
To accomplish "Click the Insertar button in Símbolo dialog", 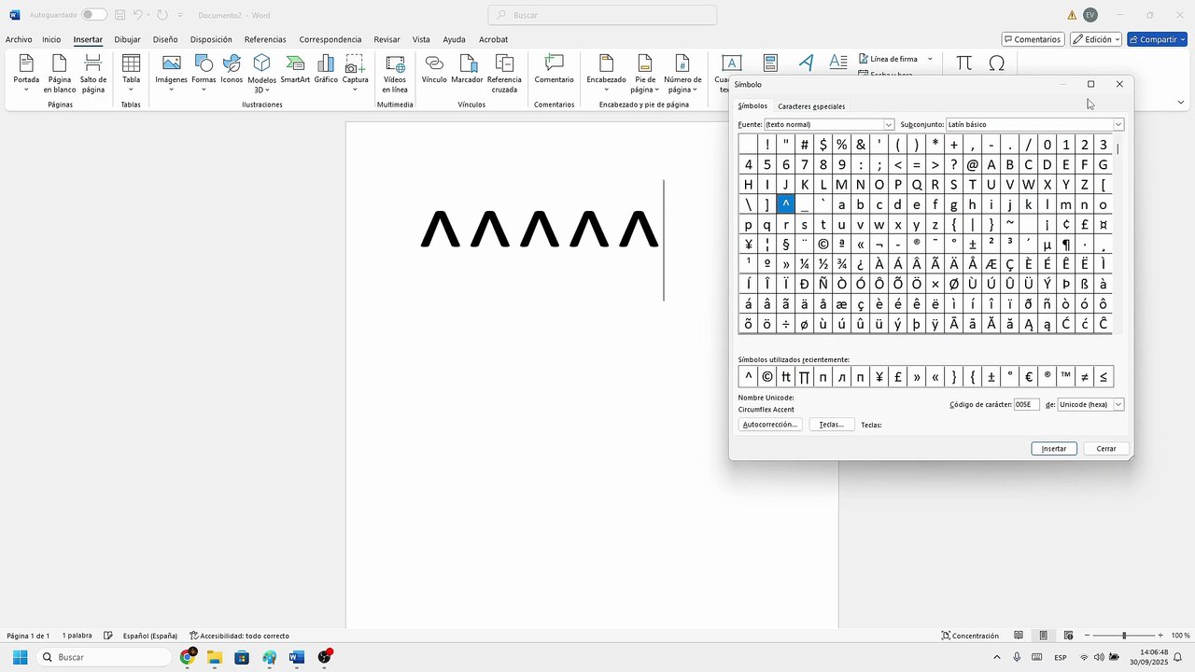I will pyautogui.click(x=1054, y=449).
